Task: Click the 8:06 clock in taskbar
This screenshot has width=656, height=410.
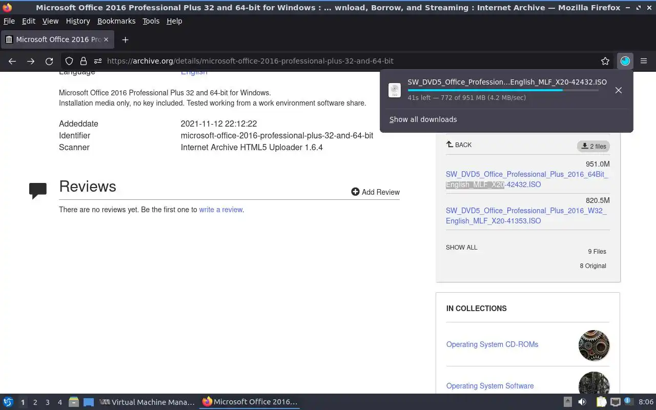Action: click(646, 402)
